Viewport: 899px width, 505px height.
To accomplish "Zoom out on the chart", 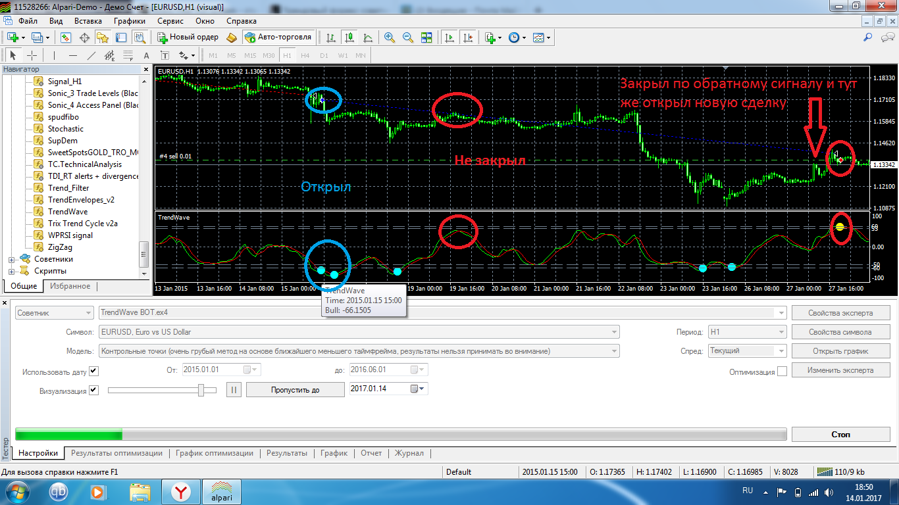I will 408,37.
